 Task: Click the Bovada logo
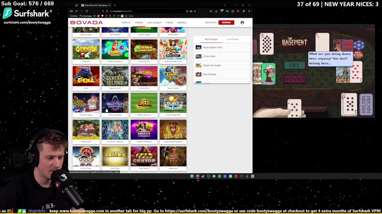pyautogui.click(x=87, y=23)
